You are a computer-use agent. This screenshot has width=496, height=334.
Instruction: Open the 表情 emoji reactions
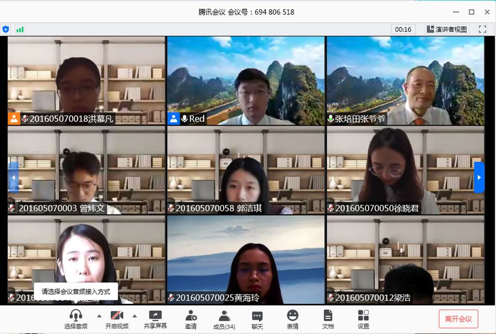pos(292,316)
